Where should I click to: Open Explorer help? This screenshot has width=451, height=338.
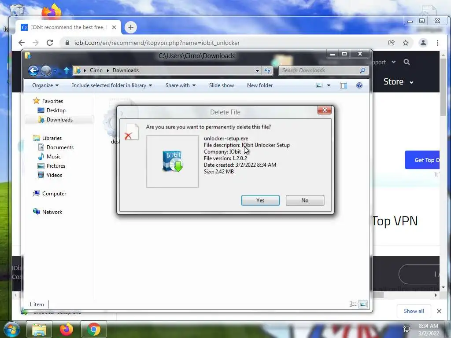[359, 85]
